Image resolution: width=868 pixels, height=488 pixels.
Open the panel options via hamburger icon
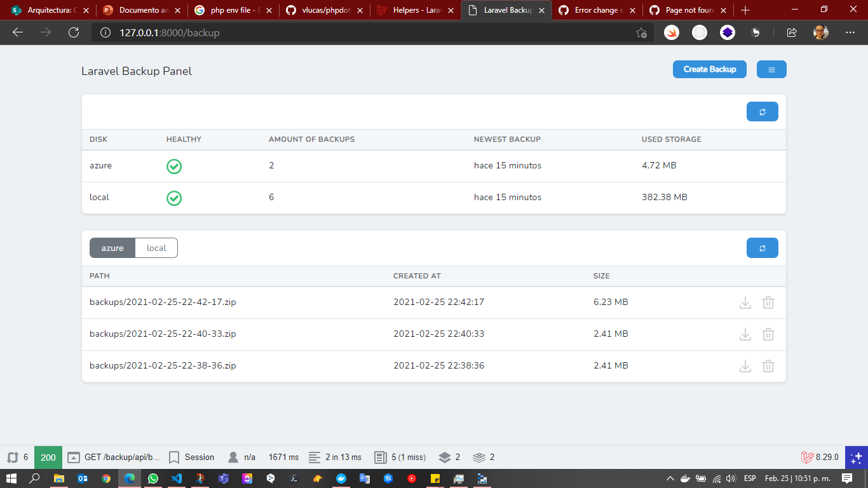coord(771,69)
